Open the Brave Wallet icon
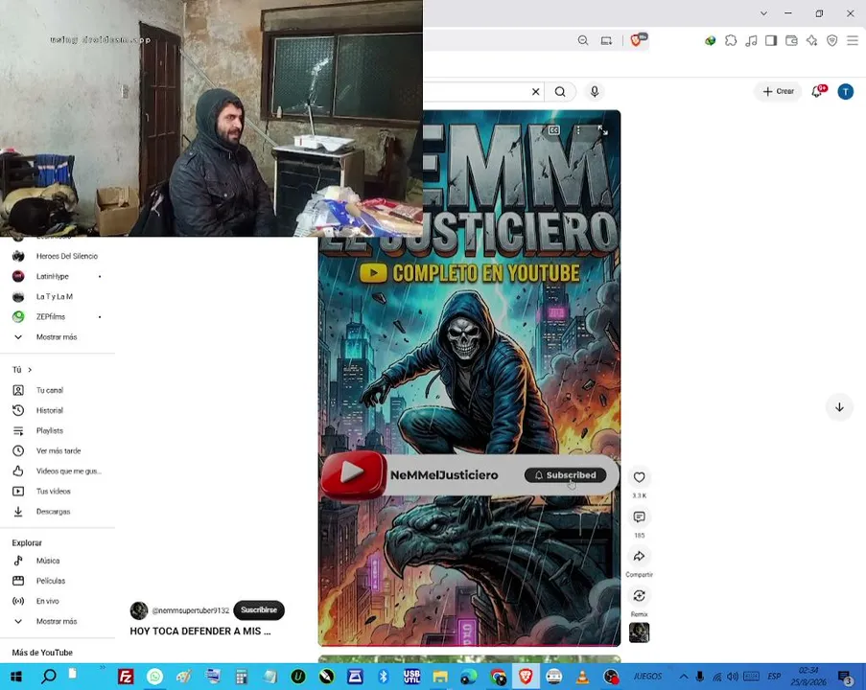This screenshot has width=866, height=690. (791, 41)
